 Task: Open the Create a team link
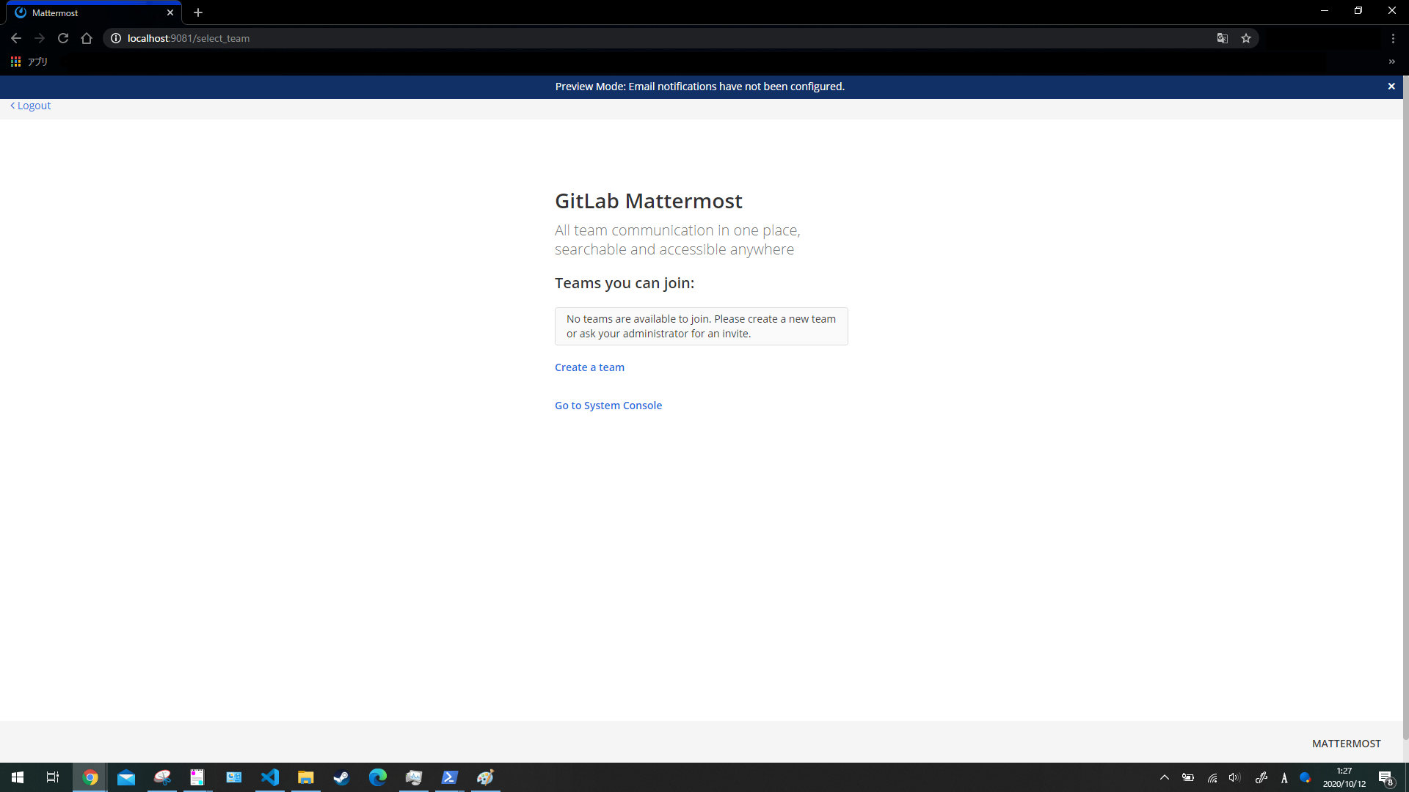point(589,367)
